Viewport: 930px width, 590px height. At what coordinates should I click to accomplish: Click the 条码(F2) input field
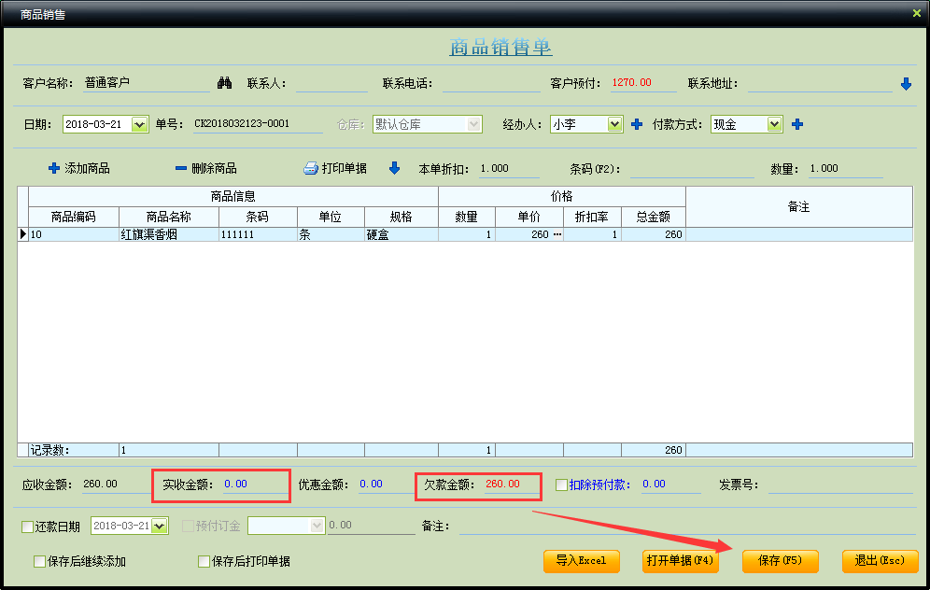(x=692, y=169)
